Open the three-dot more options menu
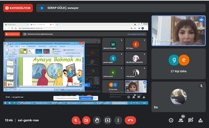This screenshot has height=128, width=209. (118, 120)
